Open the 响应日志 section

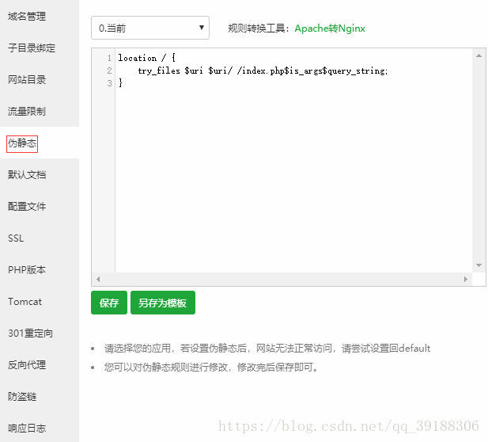coord(27,428)
